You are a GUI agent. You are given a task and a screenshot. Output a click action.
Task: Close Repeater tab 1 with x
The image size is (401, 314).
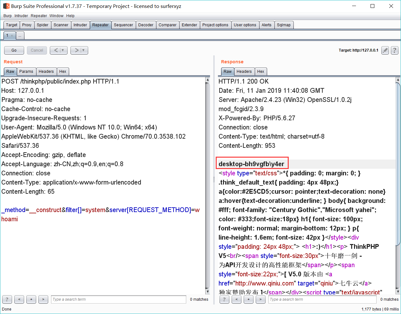point(12,35)
